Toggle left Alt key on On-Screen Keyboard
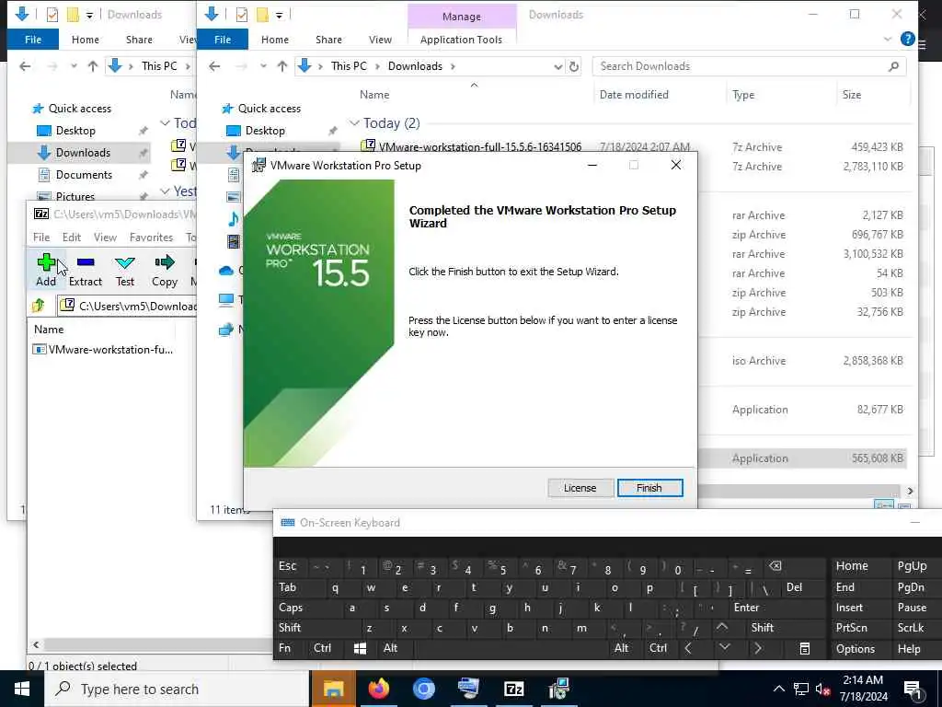Viewport: 942px width, 707px height. [x=390, y=648]
